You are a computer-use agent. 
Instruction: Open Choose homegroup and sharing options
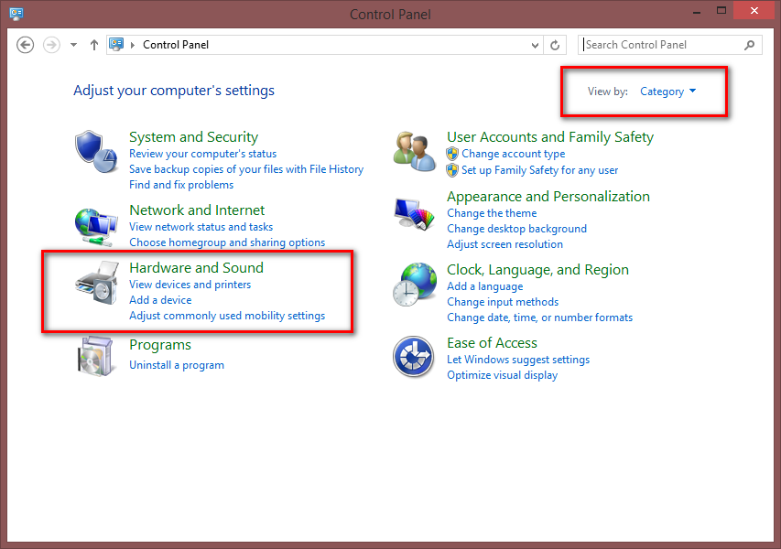[227, 242]
